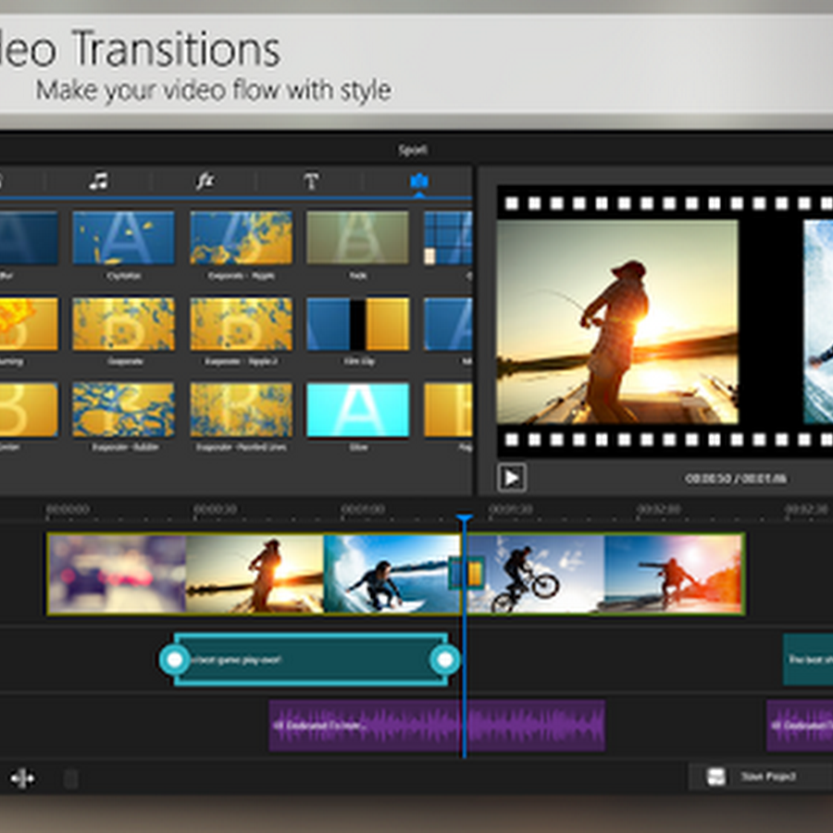
Task: Choose the Evaporate - Ripple 2 transition thumbnail
Action: [x=241, y=324]
